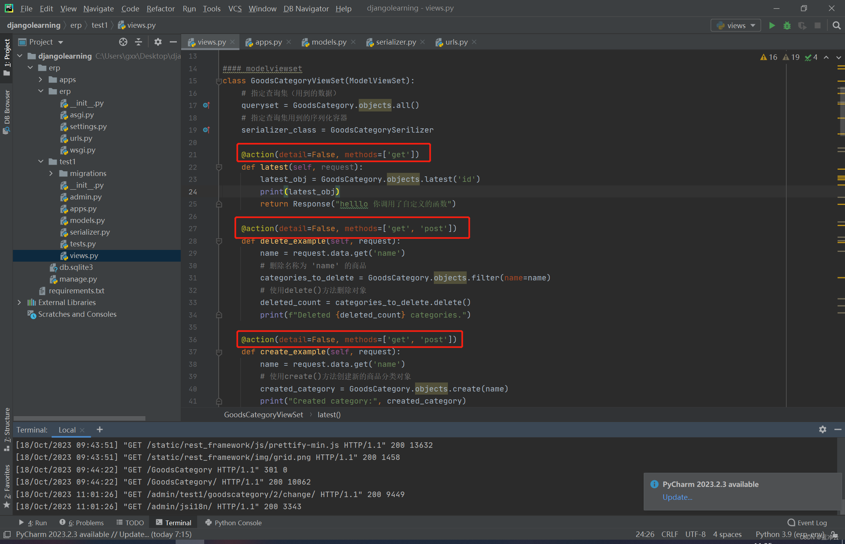Viewport: 845px width, 544px height.
Task: Click the new terminal session plus icon
Action: pyautogui.click(x=100, y=429)
